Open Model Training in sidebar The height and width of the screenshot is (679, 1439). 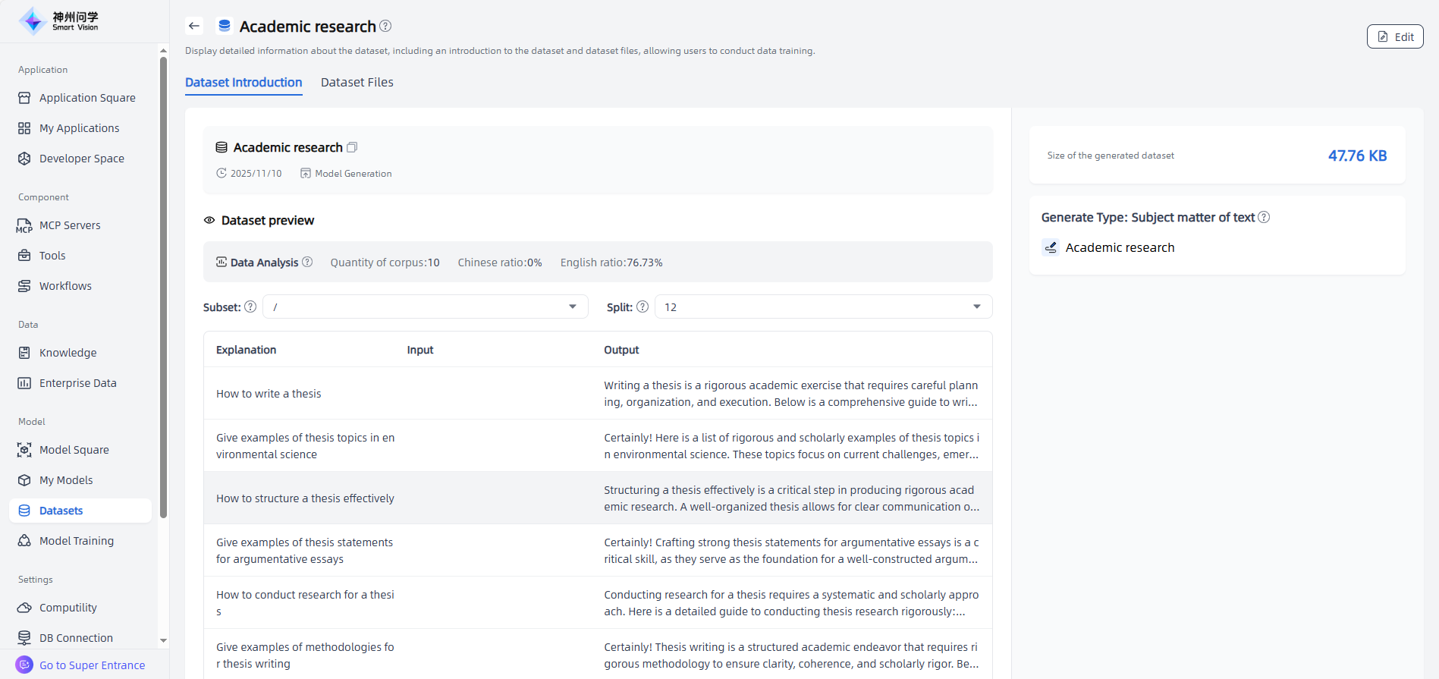[x=76, y=541]
